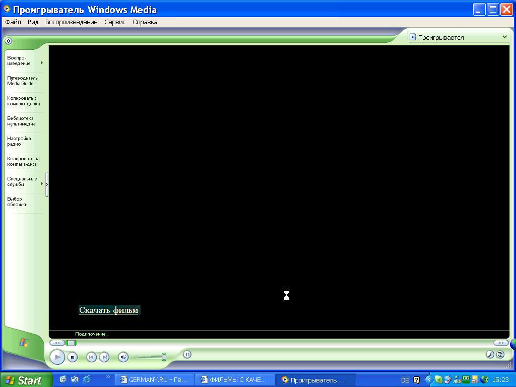
Task: Open the Справка menu
Action: (x=145, y=22)
